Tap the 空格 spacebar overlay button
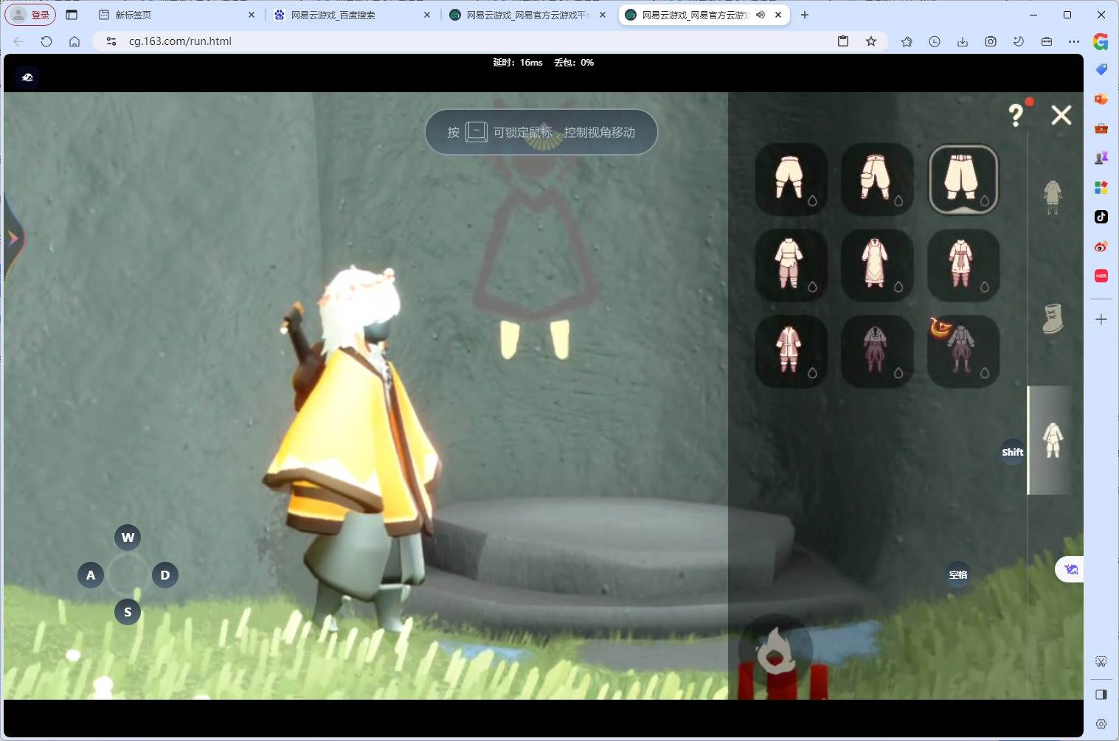The height and width of the screenshot is (741, 1119). coord(957,574)
